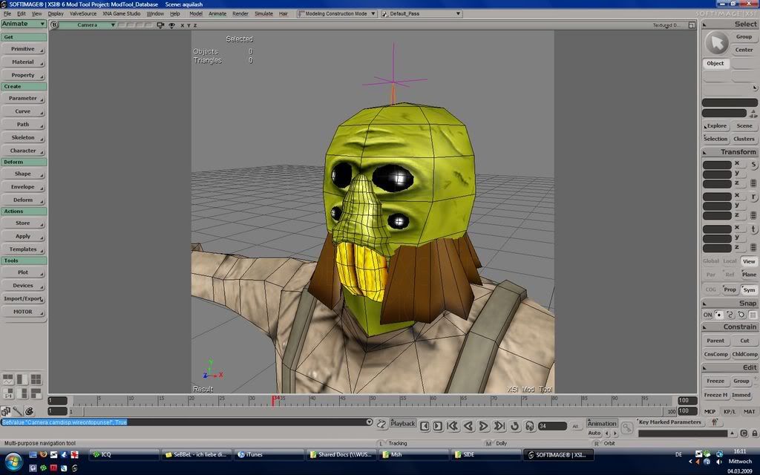Open the Explore button

tap(715, 126)
